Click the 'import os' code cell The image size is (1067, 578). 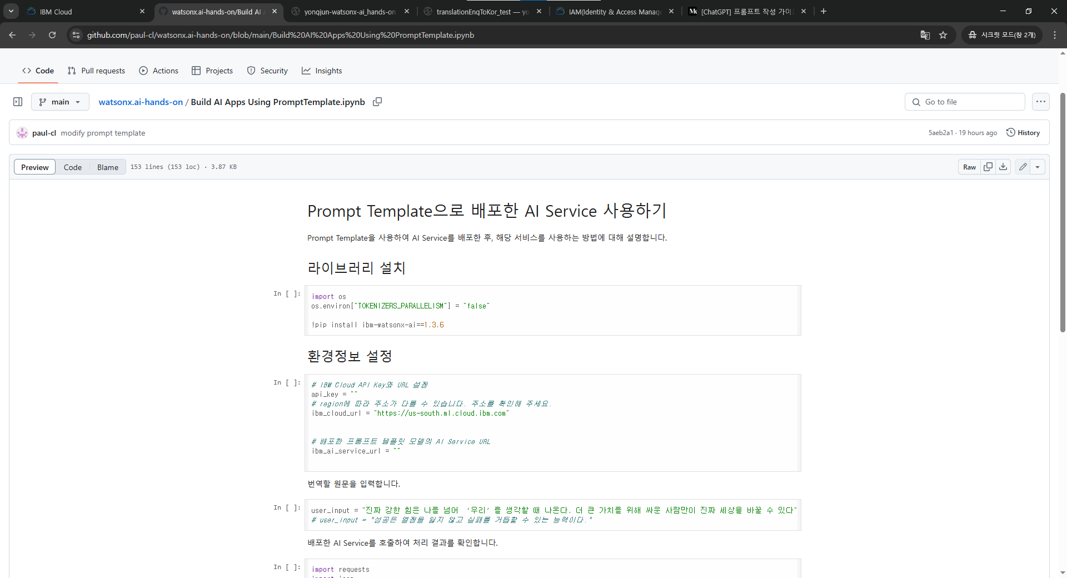tap(552, 311)
